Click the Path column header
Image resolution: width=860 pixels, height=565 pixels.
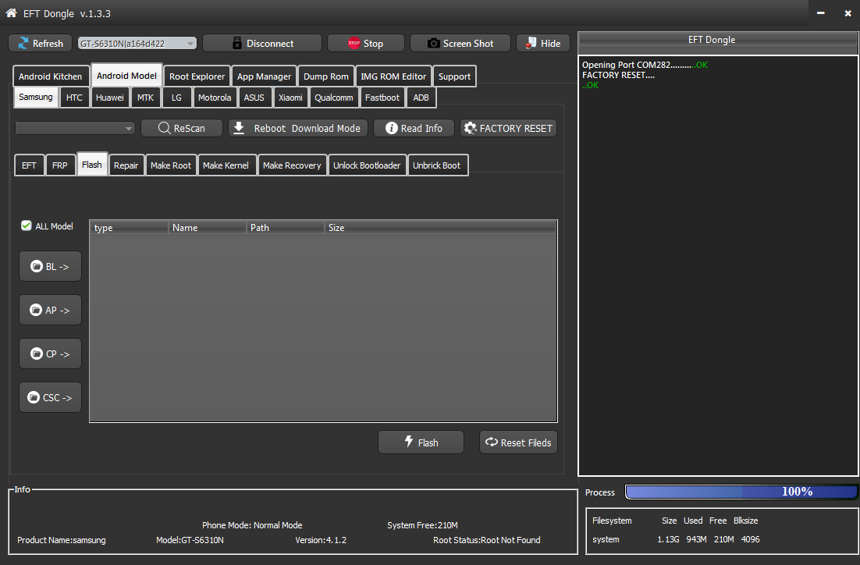(285, 228)
